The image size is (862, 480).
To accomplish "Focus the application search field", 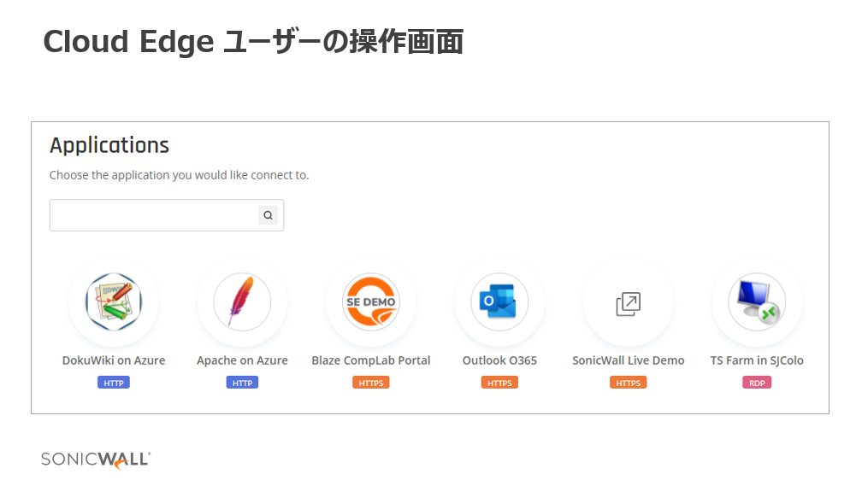I will point(167,215).
